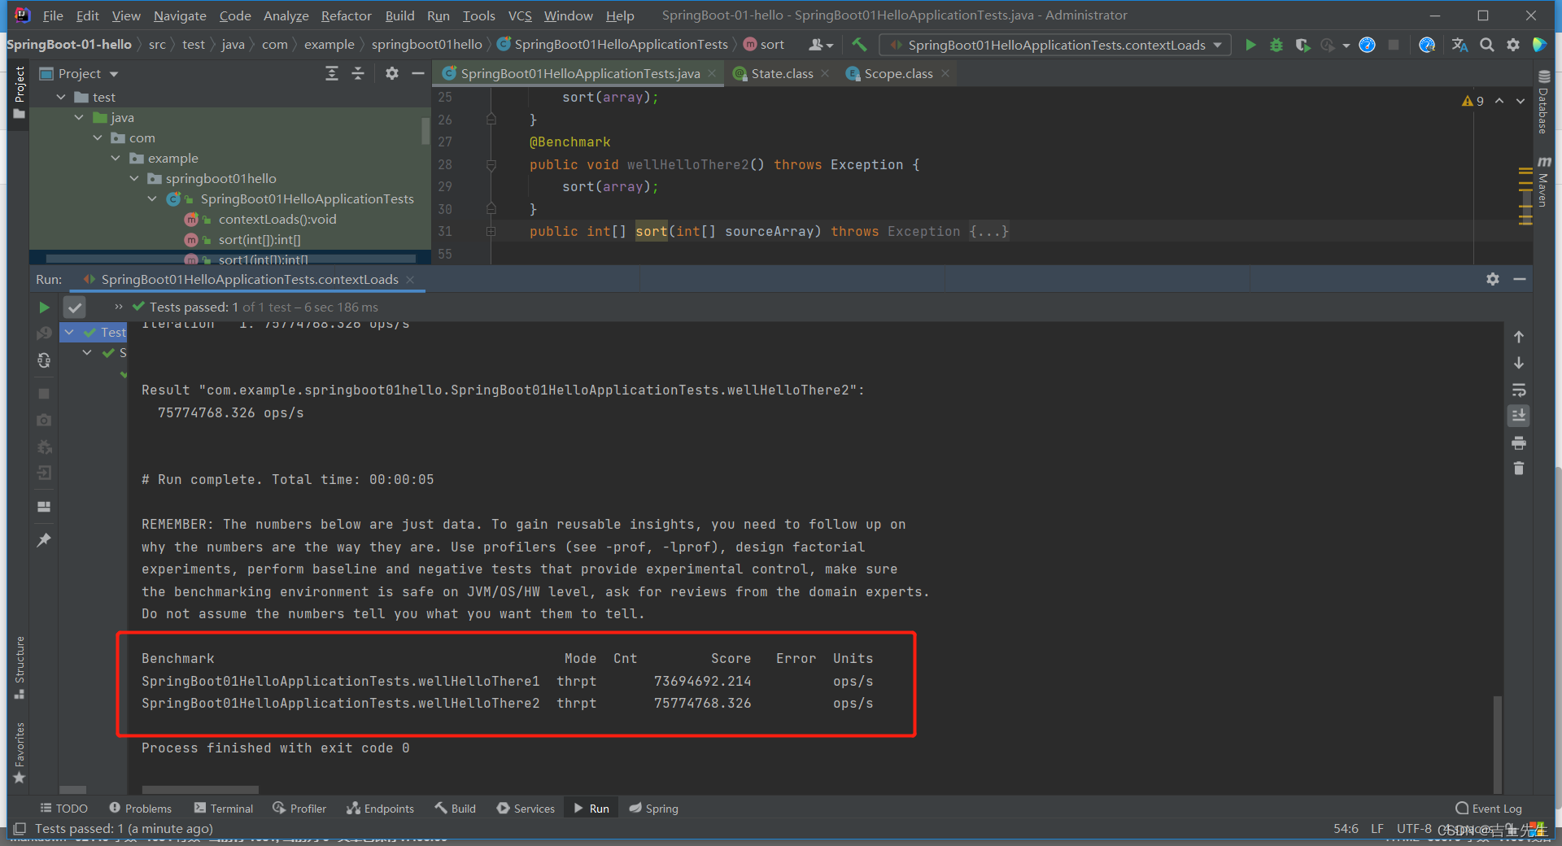Toggle auto-test rerun icon
The image size is (1562, 846).
pos(44,360)
